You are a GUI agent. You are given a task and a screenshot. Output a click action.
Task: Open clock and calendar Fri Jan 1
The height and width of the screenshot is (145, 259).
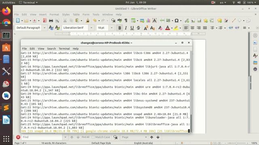click(x=136, y=2)
